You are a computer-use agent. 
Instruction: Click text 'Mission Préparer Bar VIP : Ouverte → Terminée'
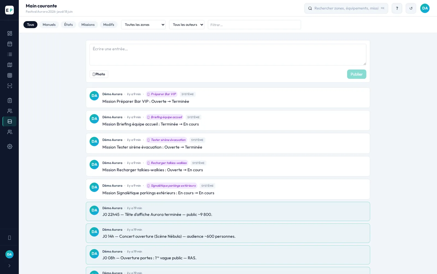coord(146,101)
